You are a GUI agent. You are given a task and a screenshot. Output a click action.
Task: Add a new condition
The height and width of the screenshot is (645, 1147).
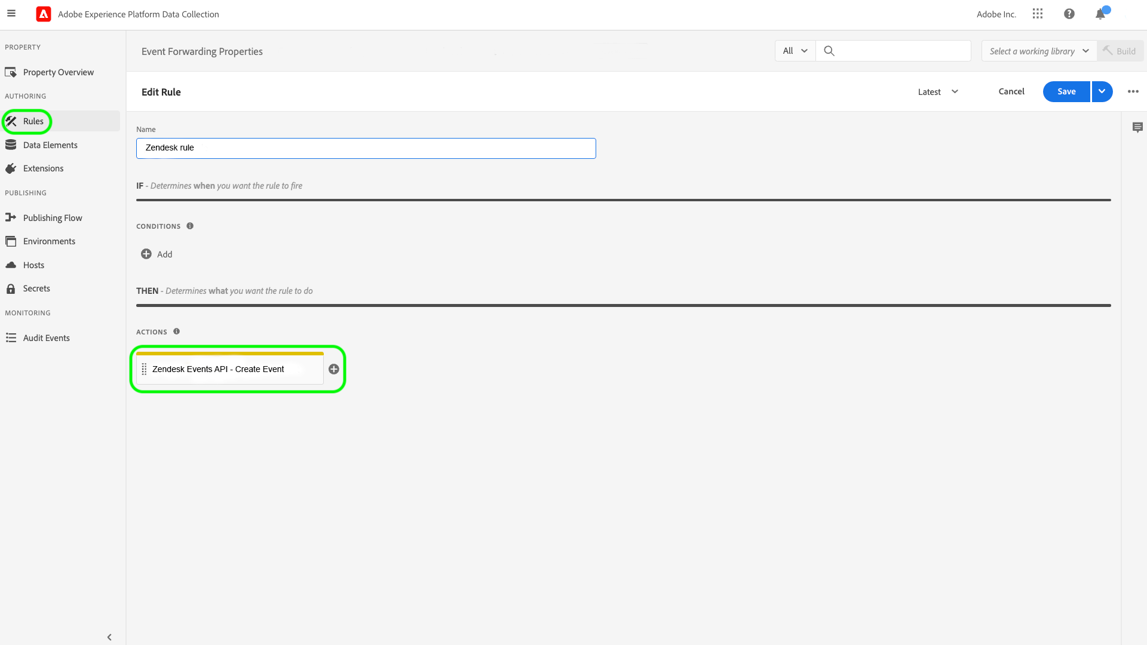point(157,254)
